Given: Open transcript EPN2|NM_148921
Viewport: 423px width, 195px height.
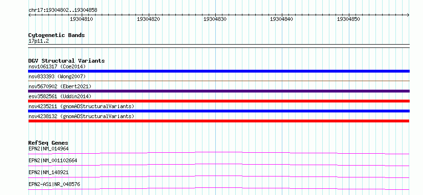Looking at the screenshot, I should coord(48,172).
